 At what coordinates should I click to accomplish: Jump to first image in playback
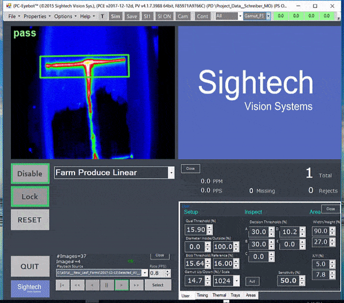click(62, 284)
